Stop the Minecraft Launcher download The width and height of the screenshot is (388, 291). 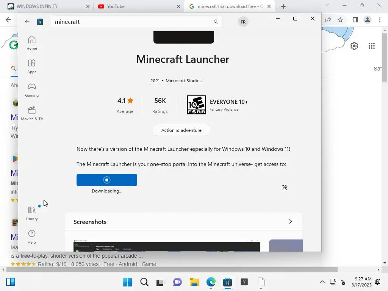point(106,180)
